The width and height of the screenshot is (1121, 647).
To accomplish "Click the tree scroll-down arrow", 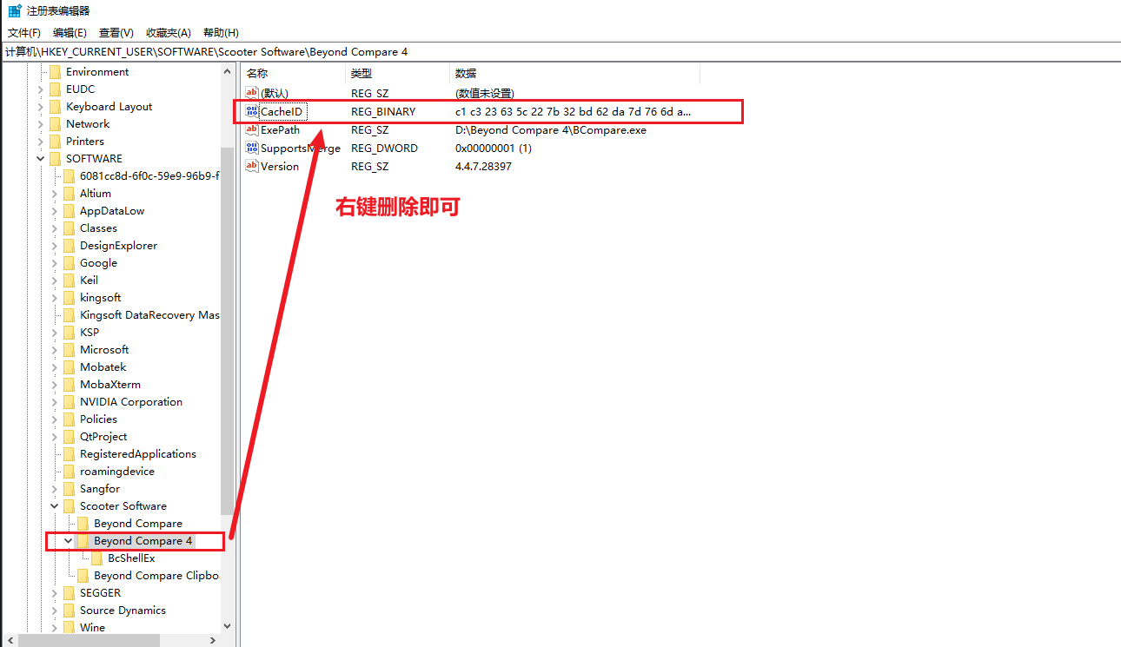I will 228,625.
